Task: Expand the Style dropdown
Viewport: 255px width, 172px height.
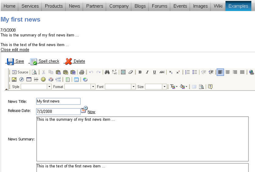Action: (x=49, y=87)
